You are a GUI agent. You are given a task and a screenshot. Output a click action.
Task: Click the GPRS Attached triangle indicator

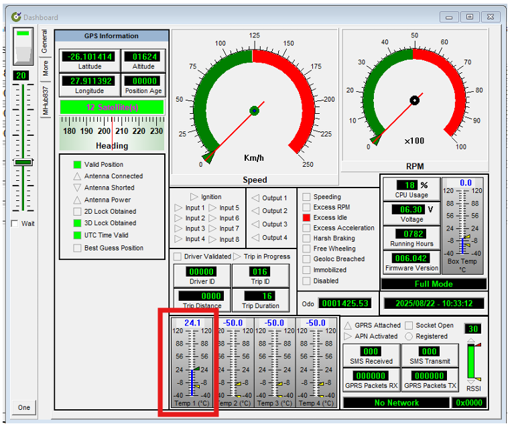click(x=348, y=326)
